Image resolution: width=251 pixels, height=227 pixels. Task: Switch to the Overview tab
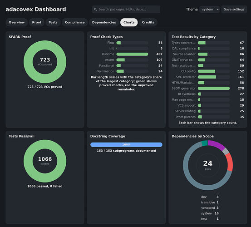[17, 22]
